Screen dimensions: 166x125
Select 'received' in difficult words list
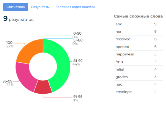[123, 39]
